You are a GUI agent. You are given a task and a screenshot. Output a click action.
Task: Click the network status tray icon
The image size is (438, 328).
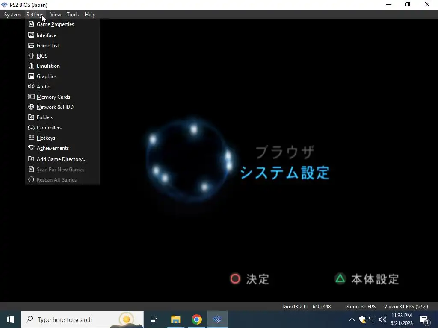point(373,319)
